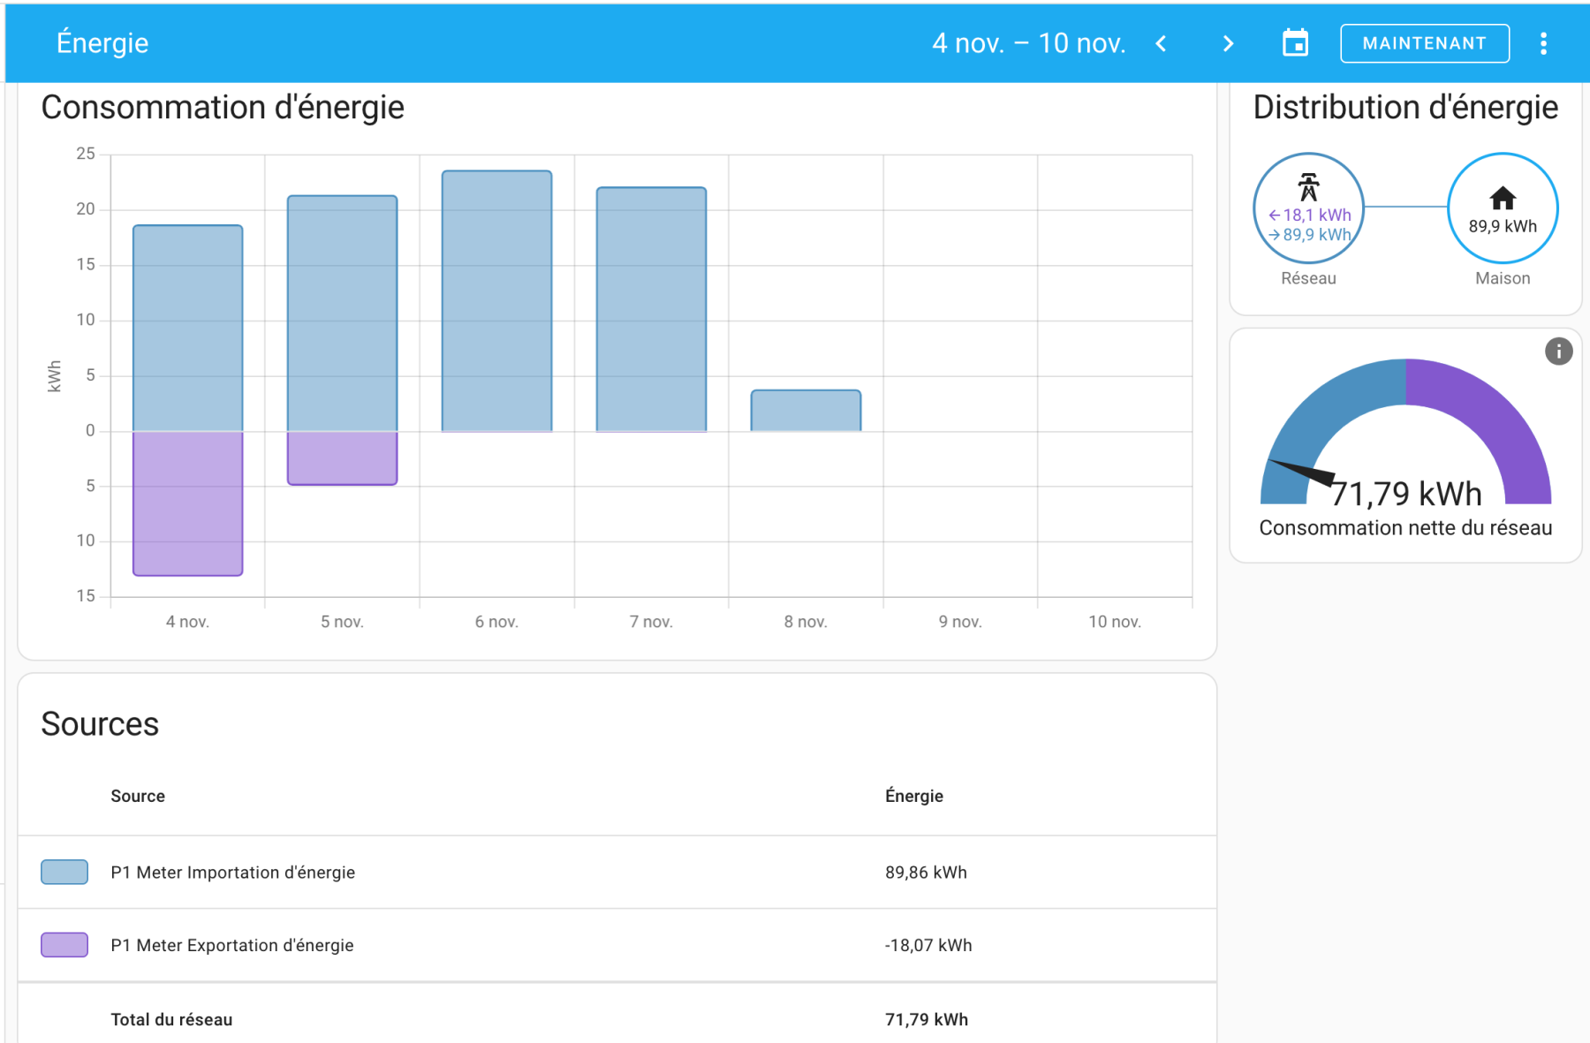The width and height of the screenshot is (1590, 1043).
Task: Open P1 Meter Exportation d'énergie row
Action: [617, 945]
